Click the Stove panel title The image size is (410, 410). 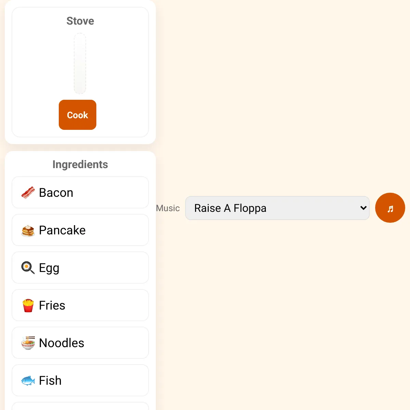click(x=80, y=21)
